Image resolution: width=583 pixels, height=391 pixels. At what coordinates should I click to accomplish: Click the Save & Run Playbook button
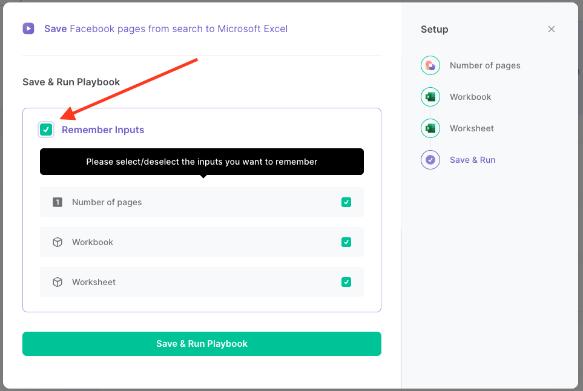pos(202,344)
